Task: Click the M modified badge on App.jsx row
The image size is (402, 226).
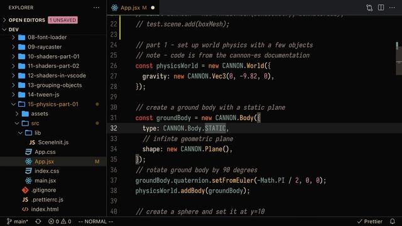Action: (97, 162)
